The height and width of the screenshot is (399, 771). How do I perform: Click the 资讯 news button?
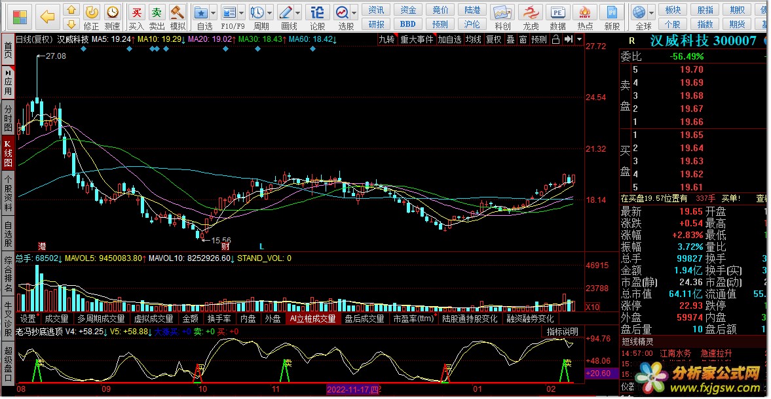click(x=376, y=10)
